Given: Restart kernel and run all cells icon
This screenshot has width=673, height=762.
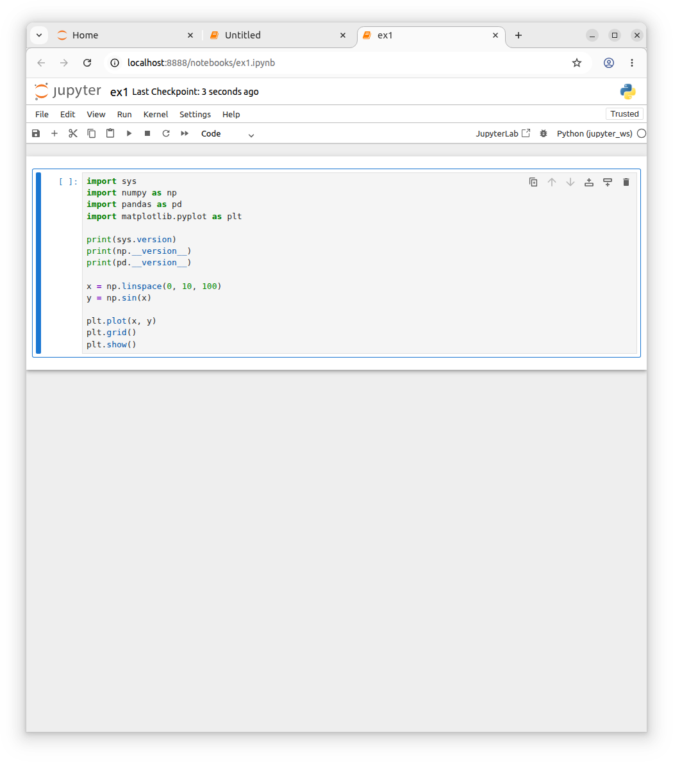Looking at the screenshot, I should click(x=185, y=133).
